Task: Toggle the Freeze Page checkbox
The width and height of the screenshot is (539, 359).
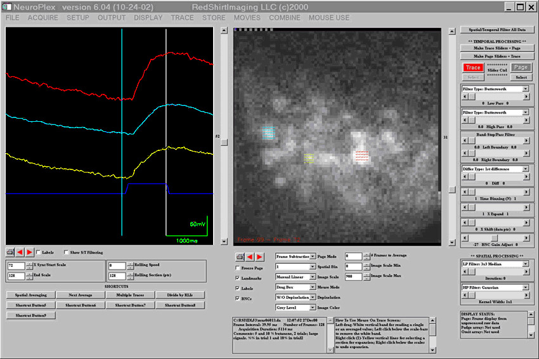Action: click(238, 268)
